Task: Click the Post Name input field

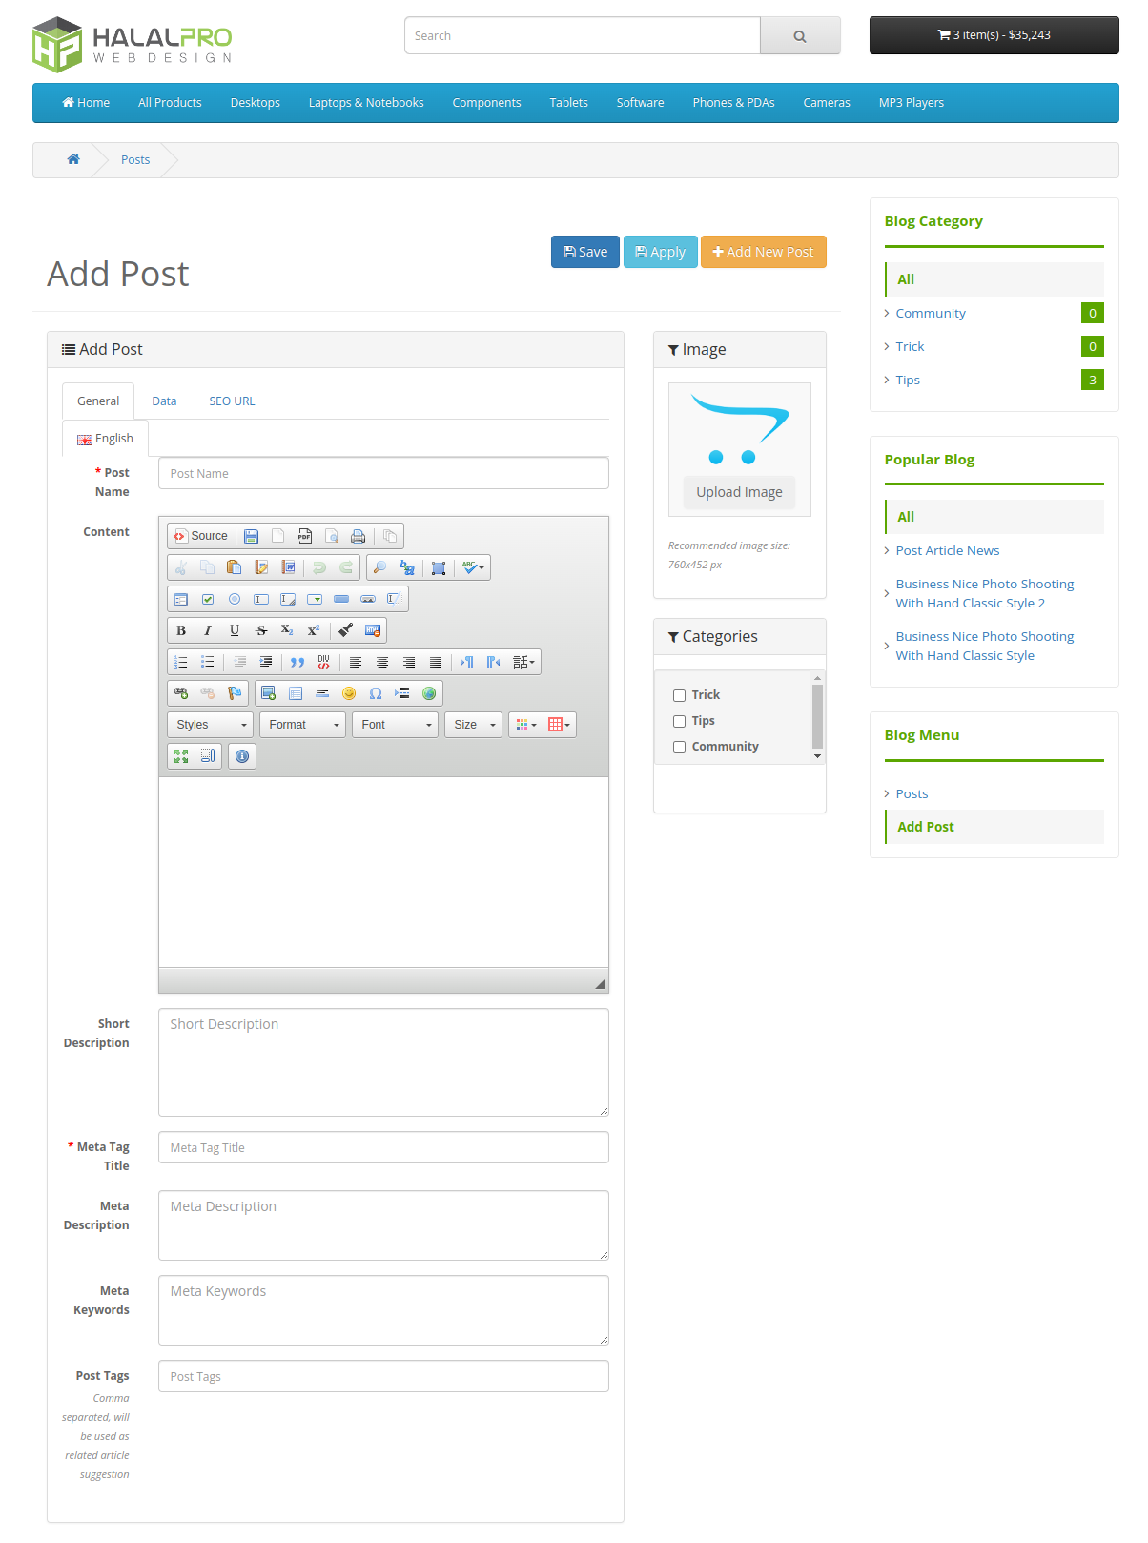Action: point(383,473)
